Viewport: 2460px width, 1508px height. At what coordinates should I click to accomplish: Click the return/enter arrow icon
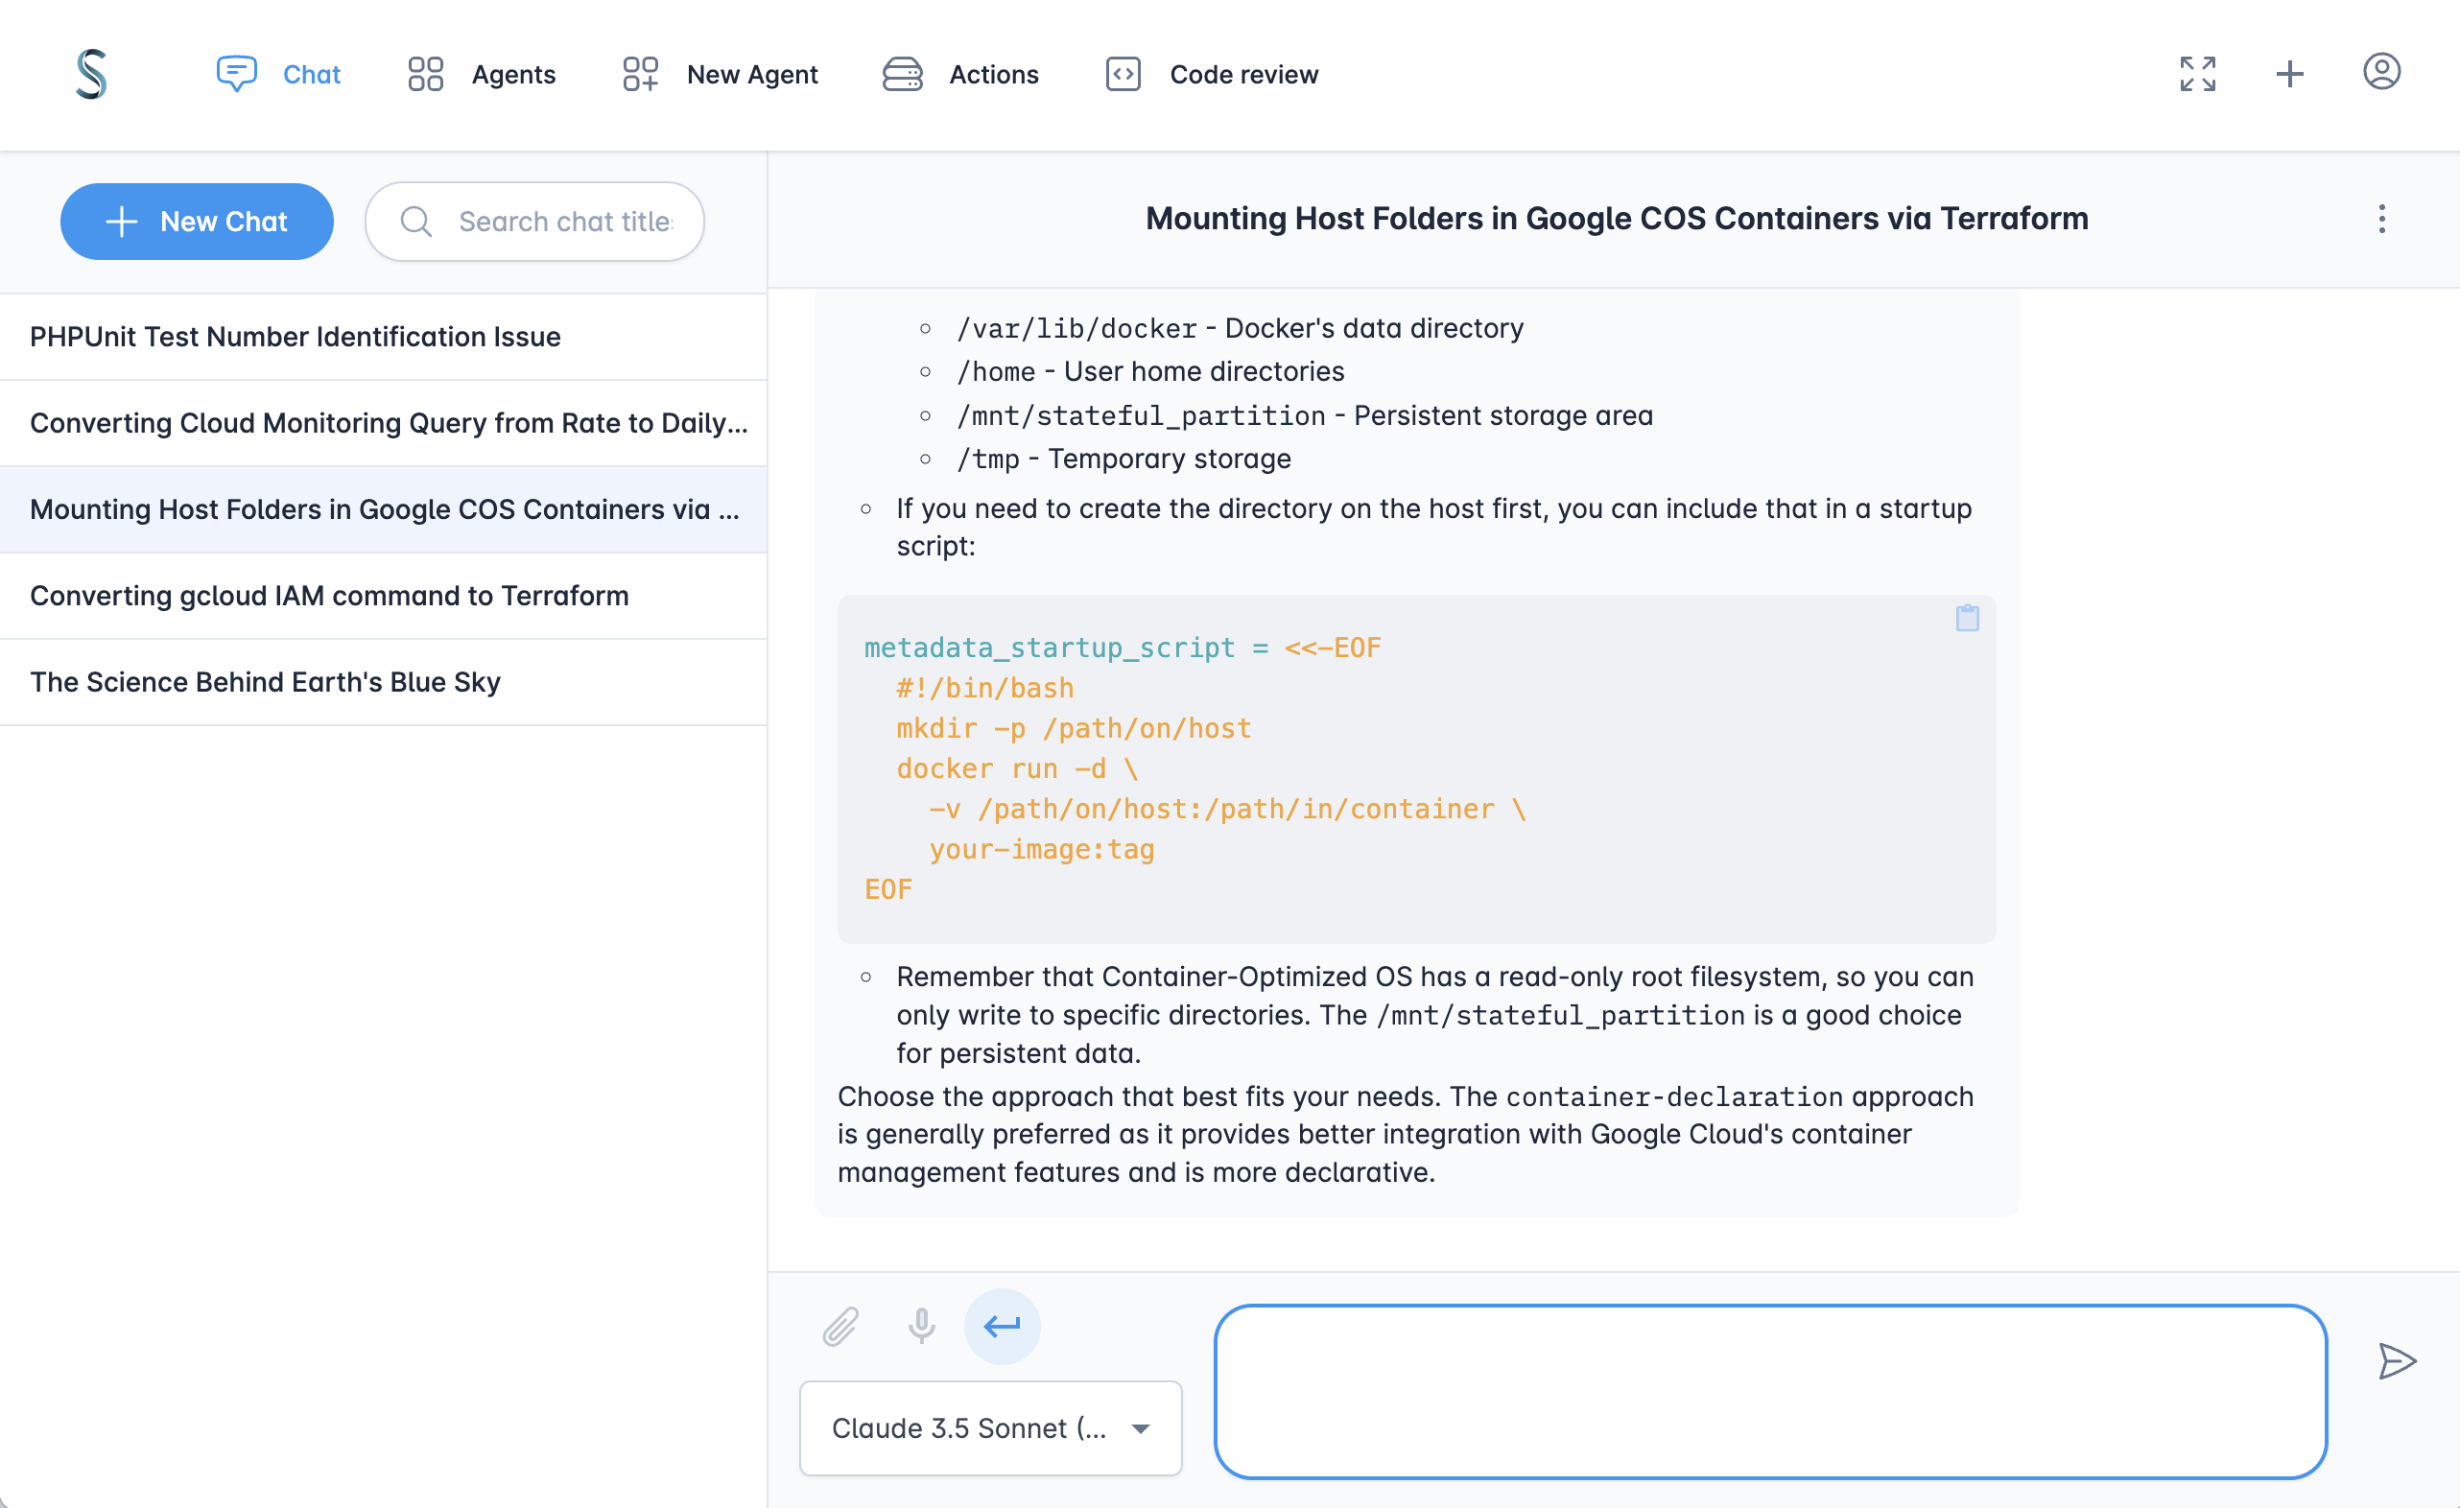click(1002, 1327)
